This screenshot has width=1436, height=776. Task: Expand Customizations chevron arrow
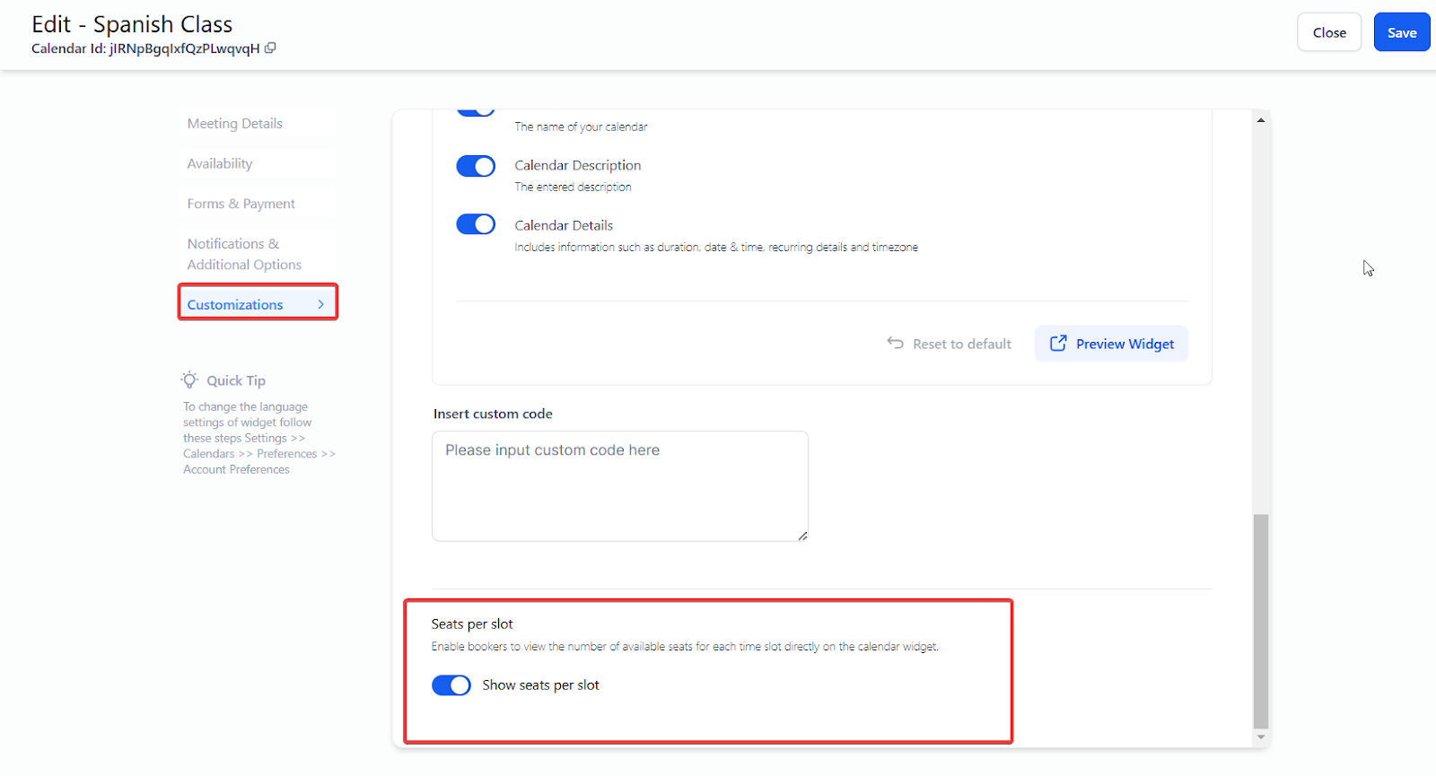(320, 305)
